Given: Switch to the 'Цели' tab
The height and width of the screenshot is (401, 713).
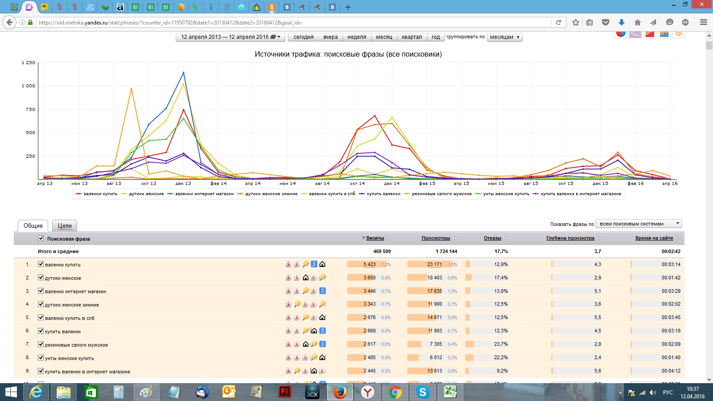Looking at the screenshot, I should pos(65,225).
